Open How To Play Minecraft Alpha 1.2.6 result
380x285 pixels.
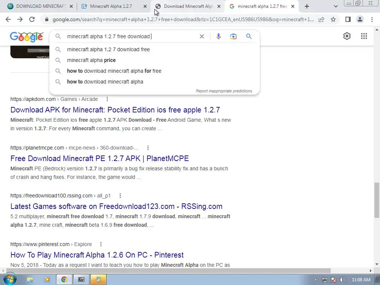click(x=97, y=255)
